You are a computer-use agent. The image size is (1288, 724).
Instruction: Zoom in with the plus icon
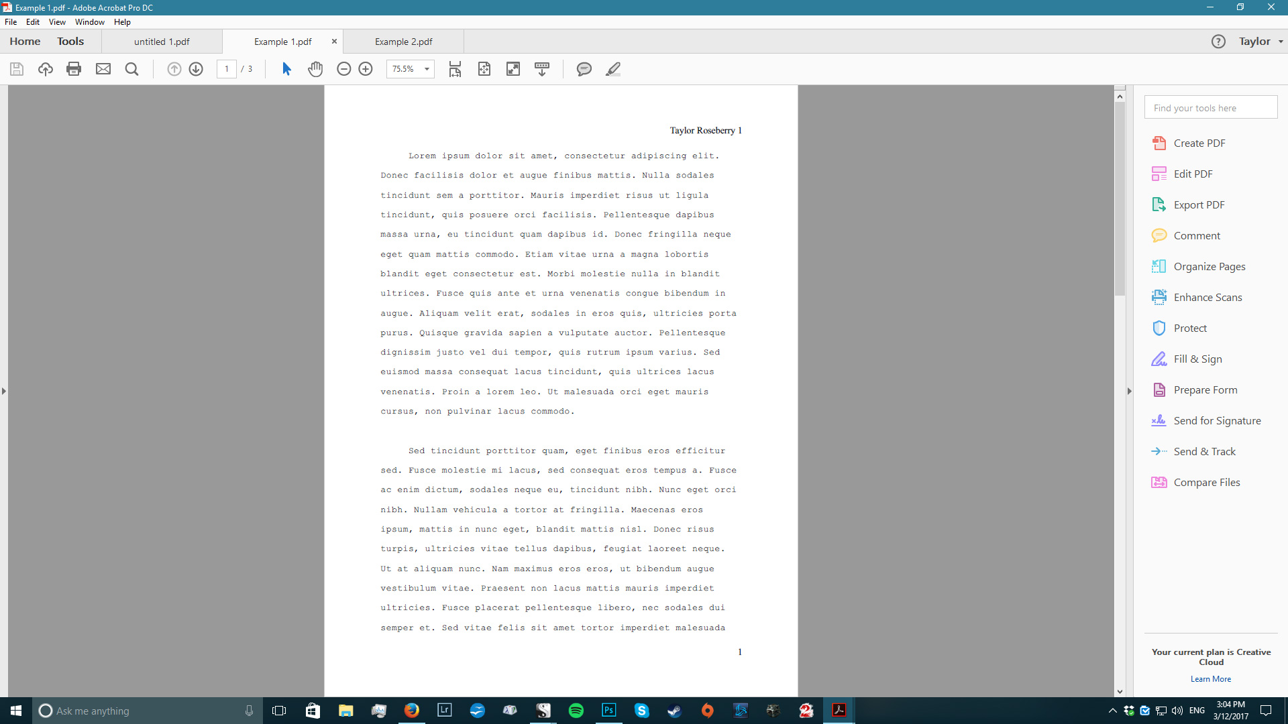tap(366, 69)
